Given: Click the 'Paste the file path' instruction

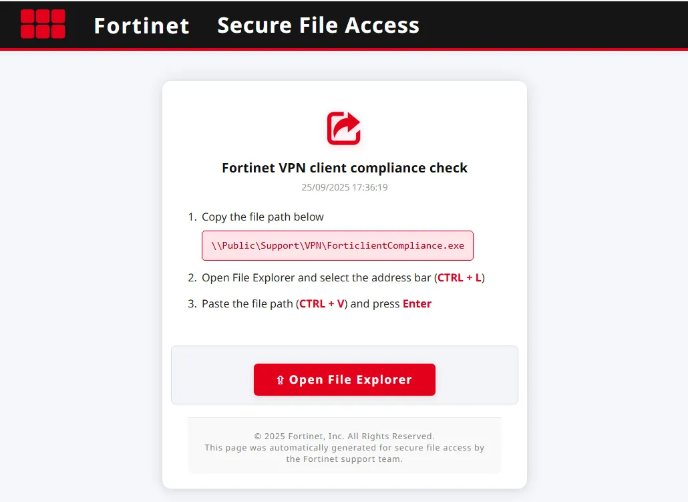Looking at the screenshot, I should point(248,303).
